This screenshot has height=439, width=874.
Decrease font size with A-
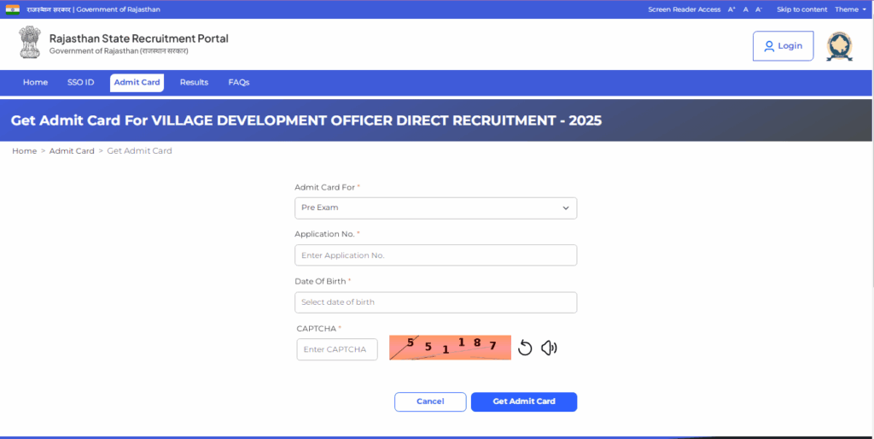[759, 9]
